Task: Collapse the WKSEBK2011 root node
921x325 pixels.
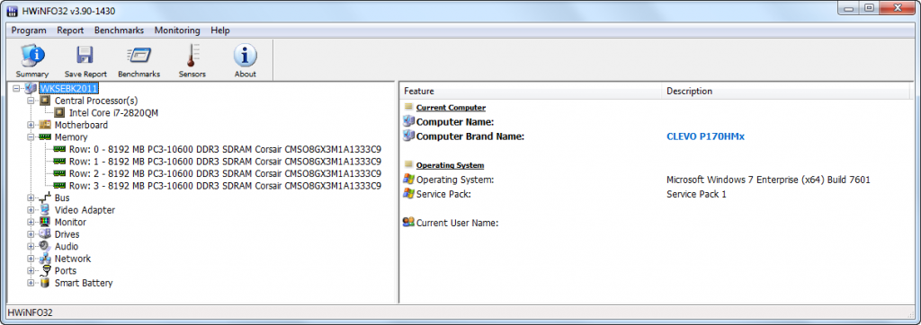Action: pos(16,89)
